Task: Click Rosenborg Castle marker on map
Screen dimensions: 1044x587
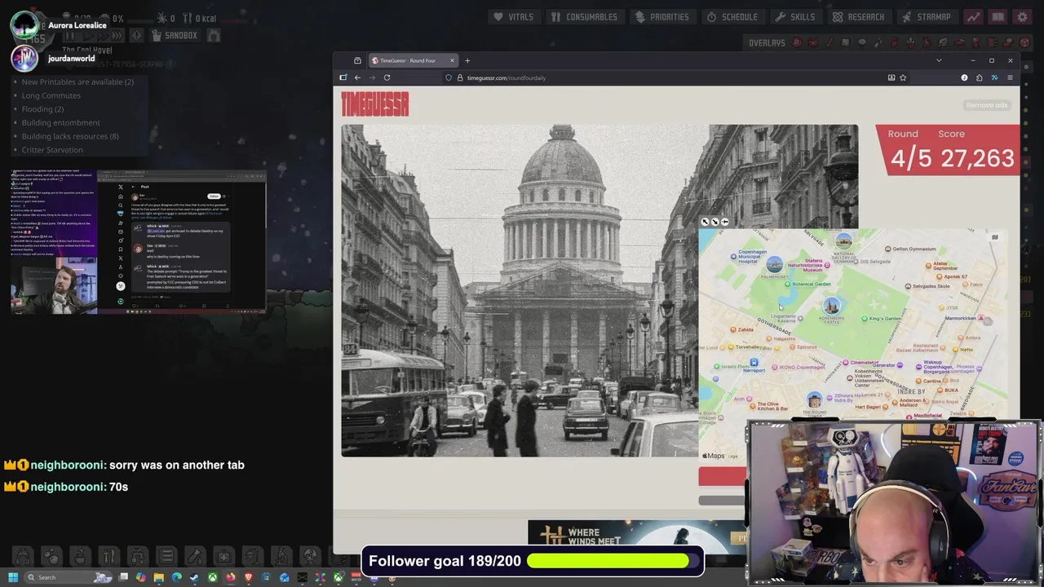Action: click(x=831, y=306)
